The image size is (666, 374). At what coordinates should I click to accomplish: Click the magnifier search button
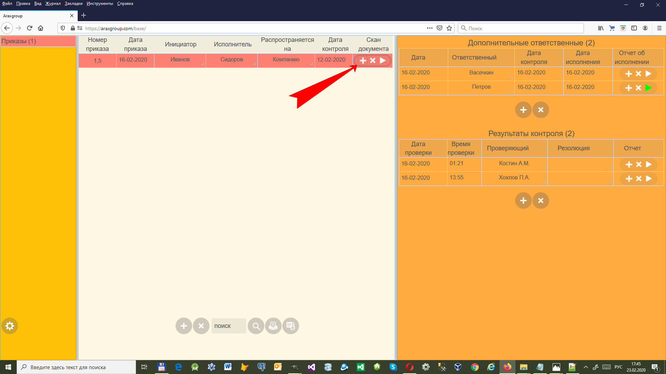coord(256,326)
